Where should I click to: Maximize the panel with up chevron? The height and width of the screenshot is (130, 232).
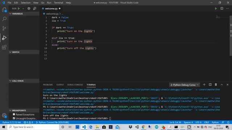coord(221,84)
